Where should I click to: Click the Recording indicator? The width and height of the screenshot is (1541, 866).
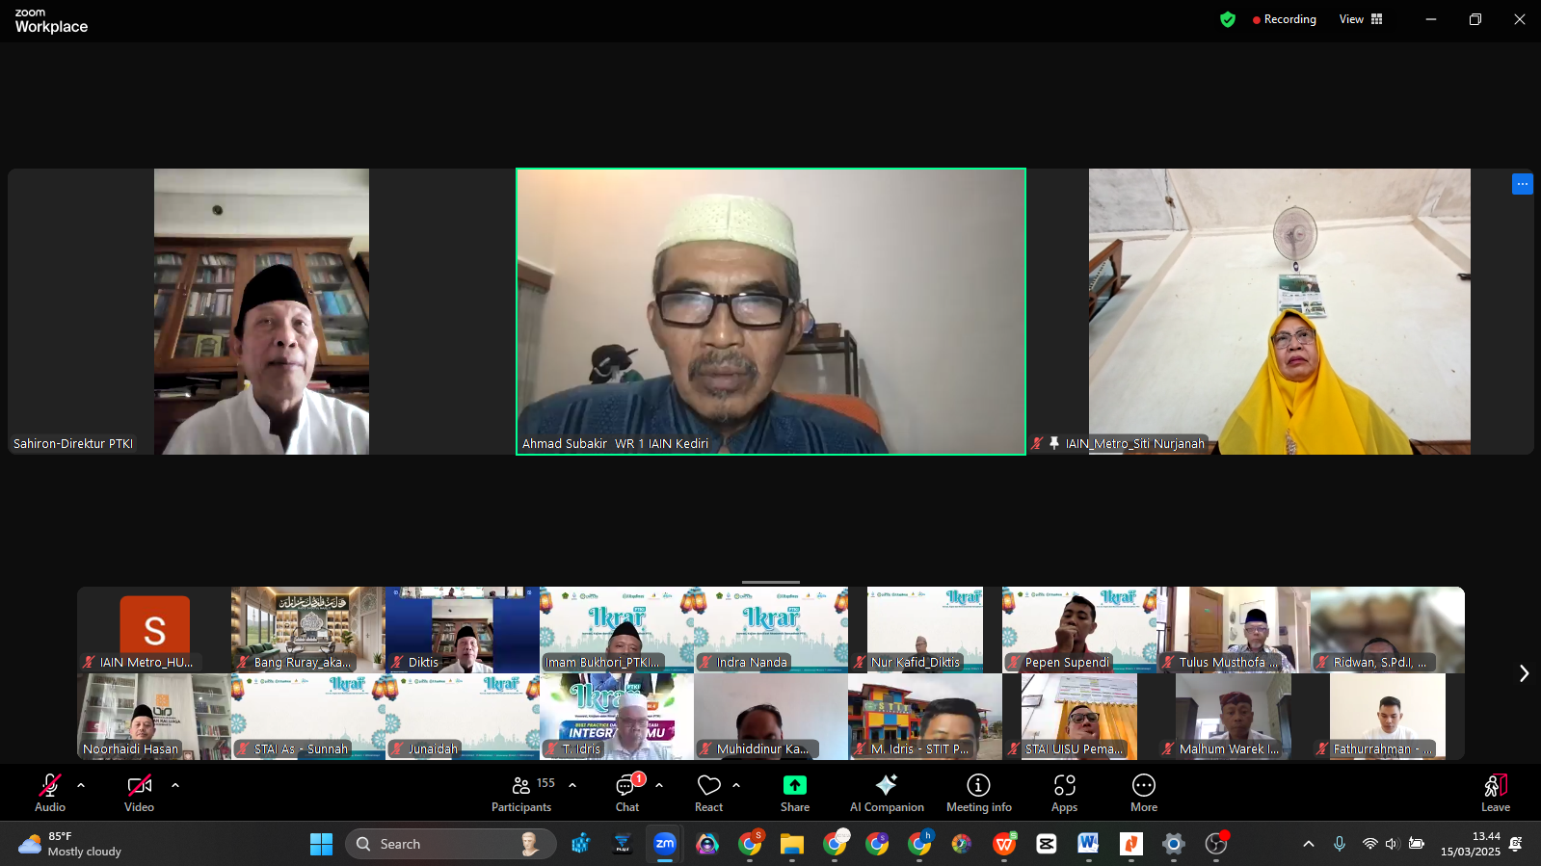pos(1284,19)
